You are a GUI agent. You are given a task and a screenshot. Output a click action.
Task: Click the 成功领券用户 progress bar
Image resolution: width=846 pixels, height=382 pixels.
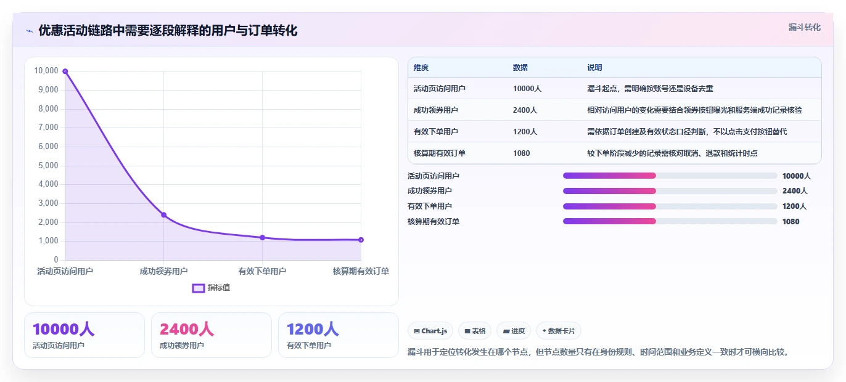(x=670, y=191)
